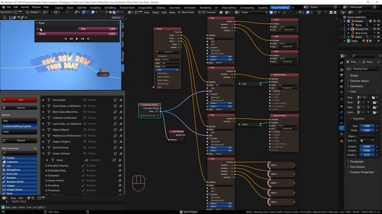
Task: Open the Modifiers wrench properties tab
Action: 341,112
